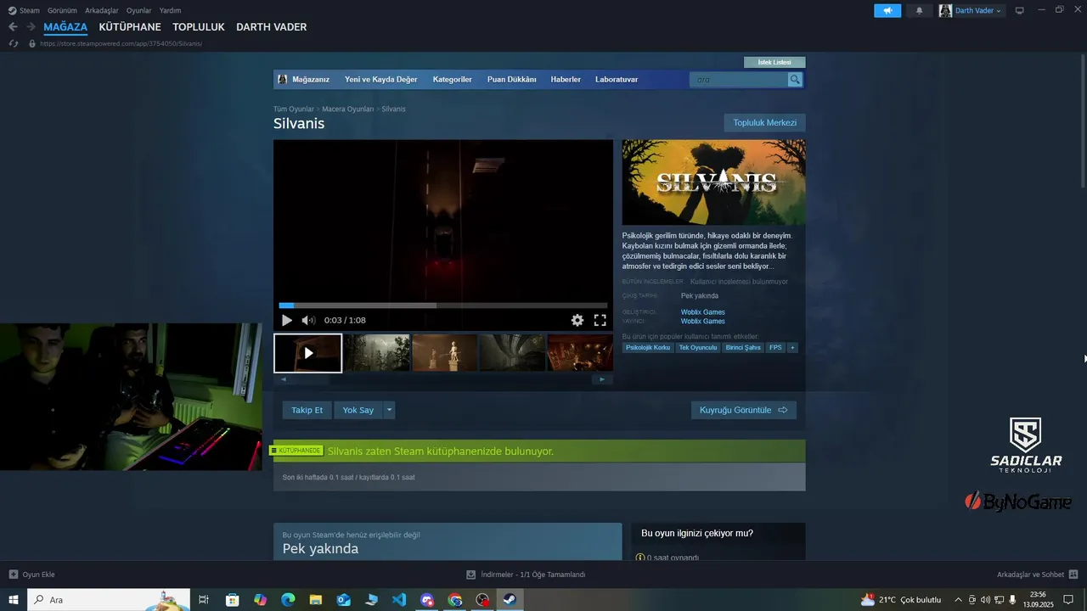Open Windows notification center

click(1069, 600)
